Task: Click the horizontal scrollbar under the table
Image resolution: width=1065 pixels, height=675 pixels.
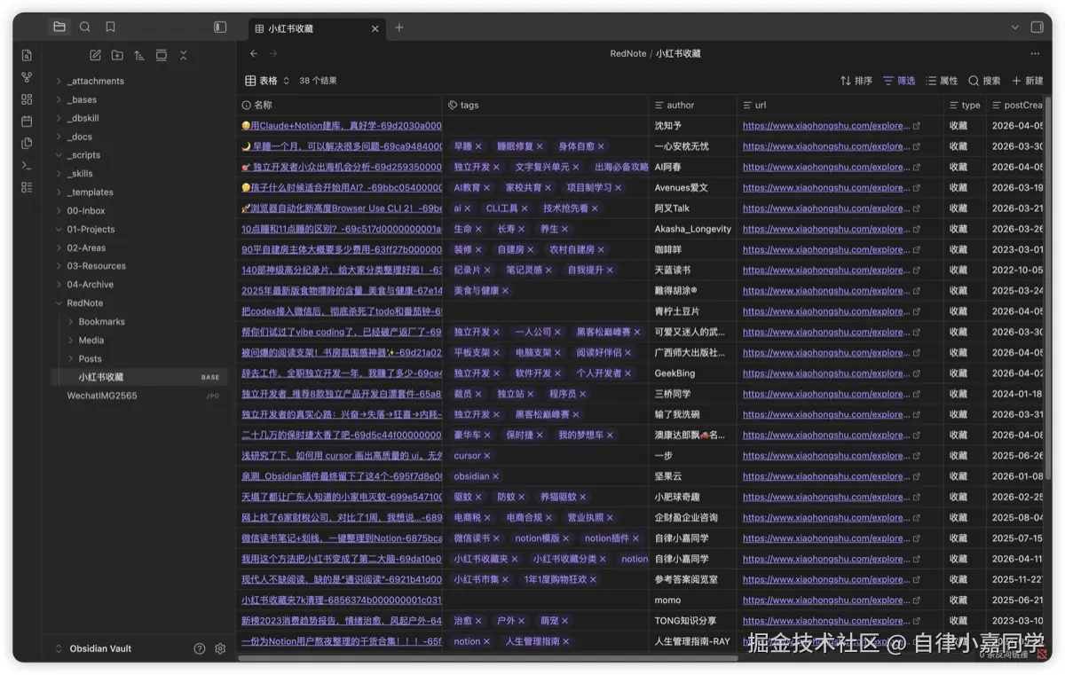Action: tap(488, 657)
